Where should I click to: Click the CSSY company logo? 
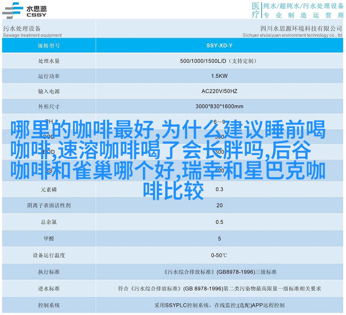24,10
